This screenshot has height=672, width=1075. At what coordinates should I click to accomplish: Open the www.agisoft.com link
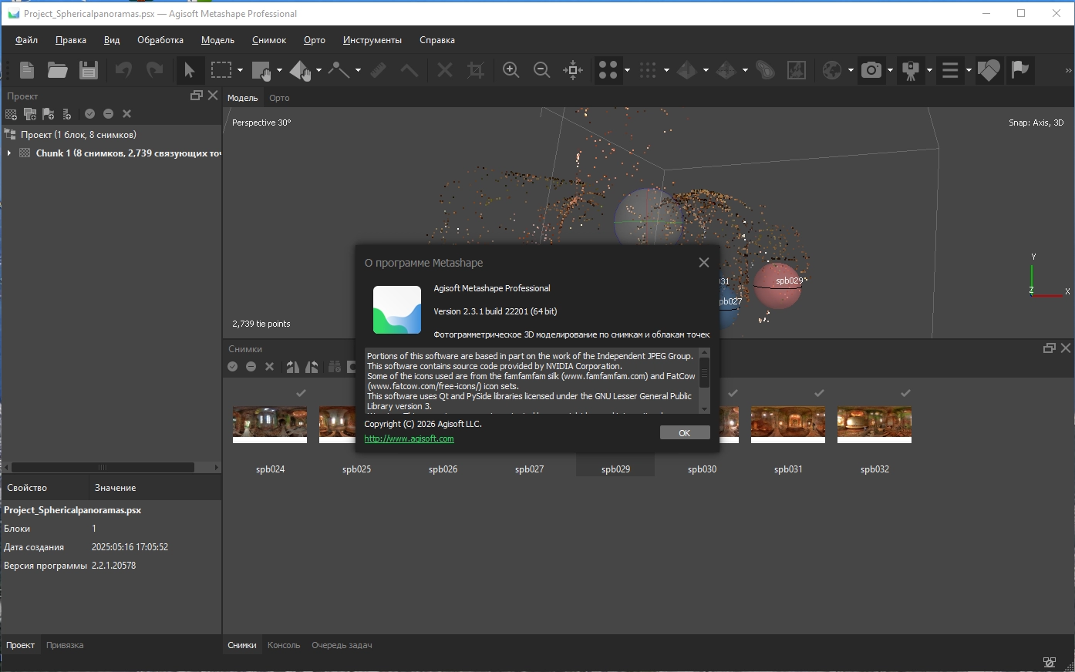tap(409, 438)
